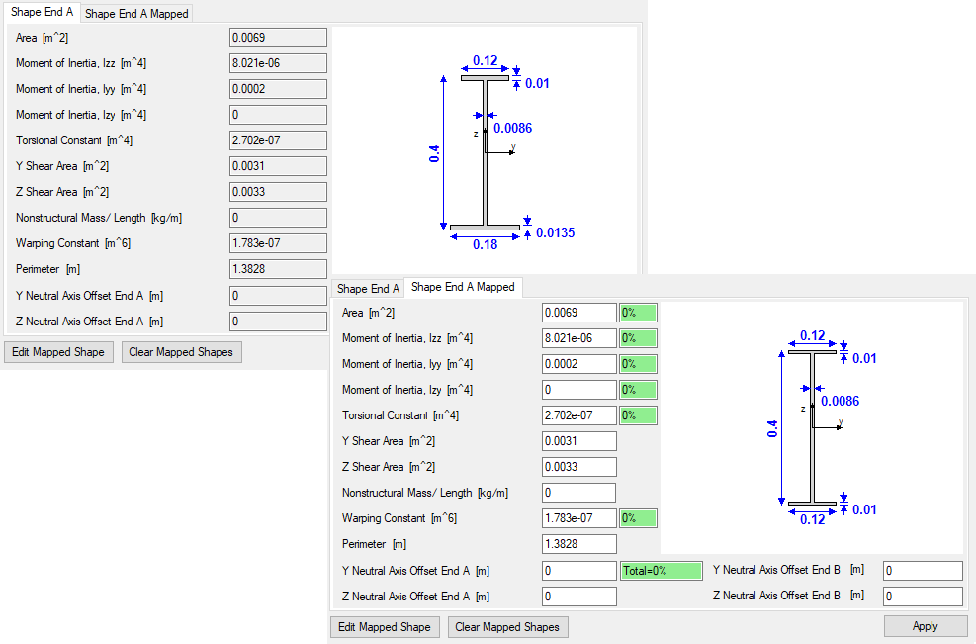
Task: Edit Z Neutral Axis Offset End B field
Action: coord(923,597)
